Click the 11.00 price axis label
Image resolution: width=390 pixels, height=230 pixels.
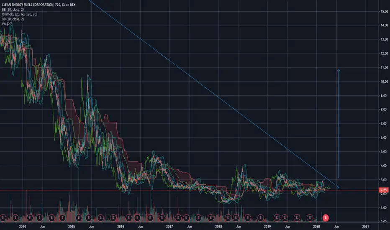(384, 67)
